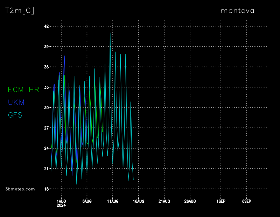Click the mantova location title
Screen dimensions: 280x217
click(237, 11)
